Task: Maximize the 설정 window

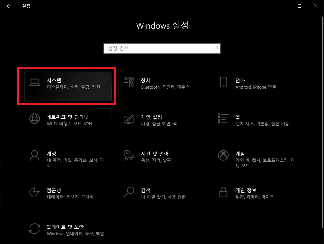Action: click(300, 6)
